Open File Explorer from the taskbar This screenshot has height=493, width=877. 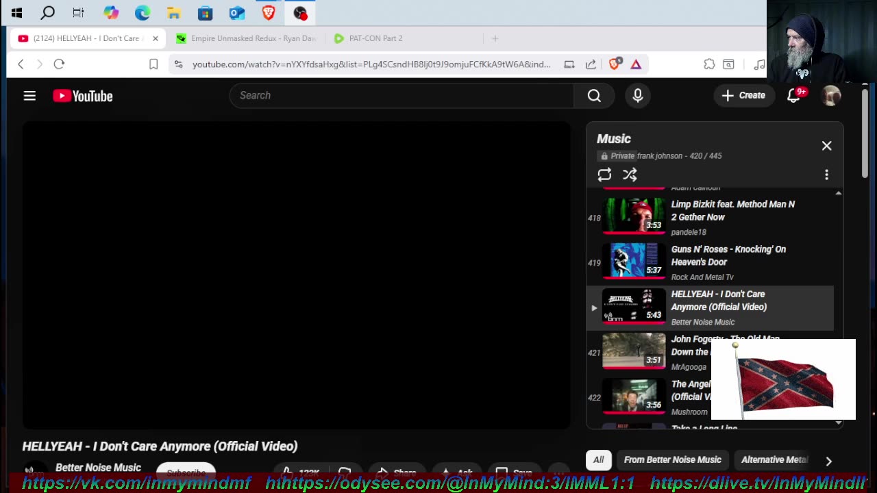point(173,12)
